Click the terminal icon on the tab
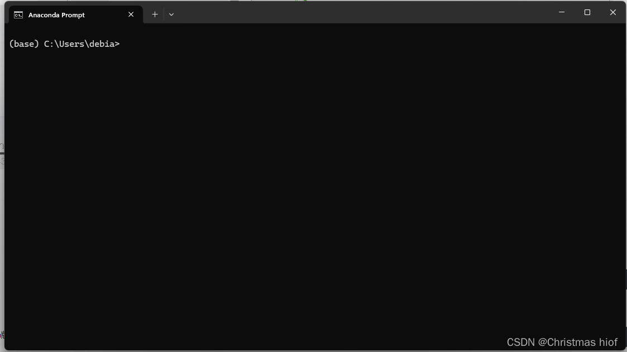Image resolution: width=627 pixels, height=352 pixels. pos(18,15)
